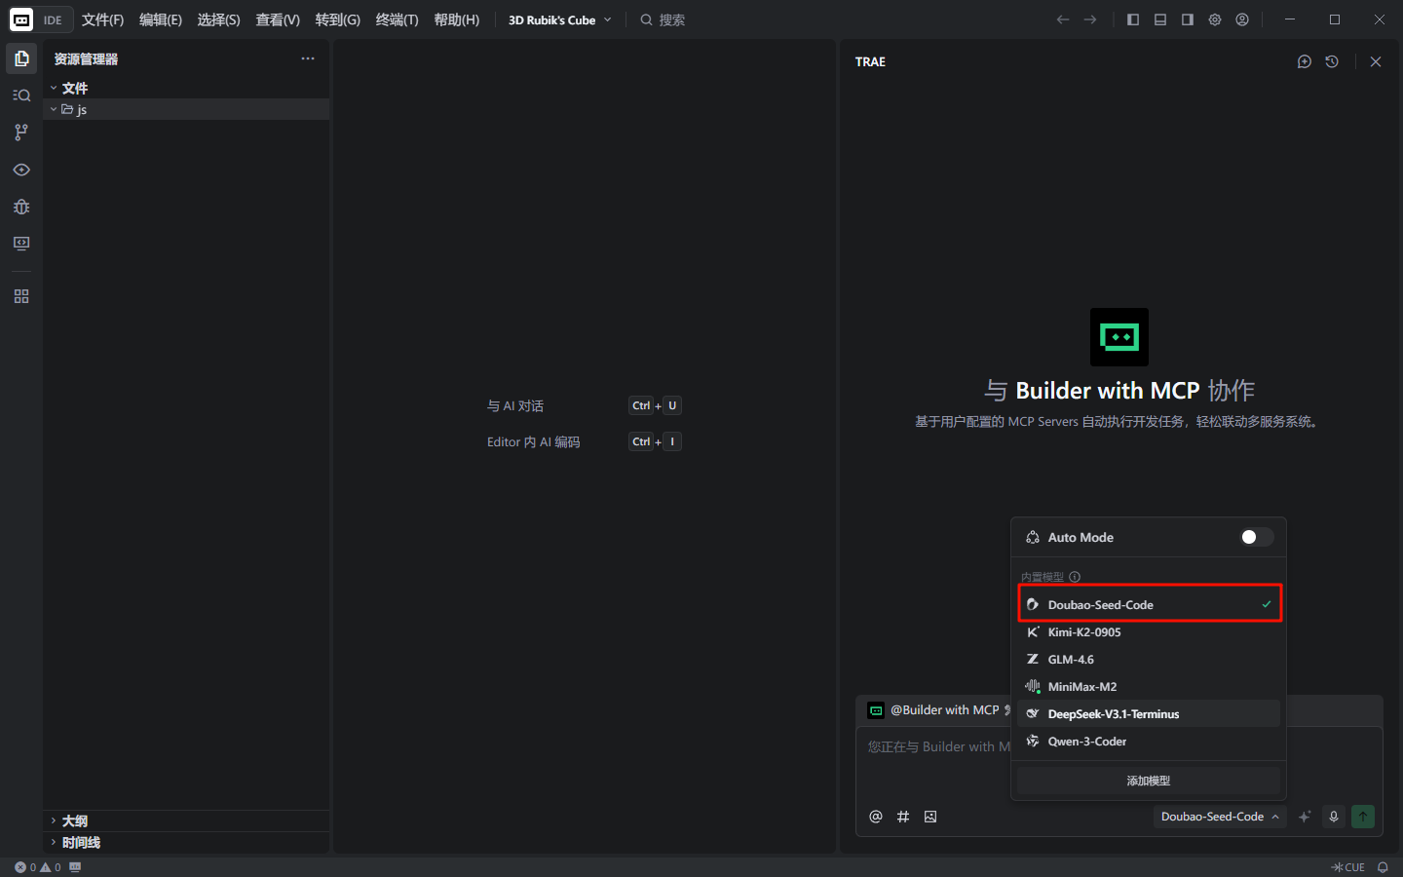The image size is (1403, 877).
Task: Attach an image in the chat input
Action: coord(930,817)
